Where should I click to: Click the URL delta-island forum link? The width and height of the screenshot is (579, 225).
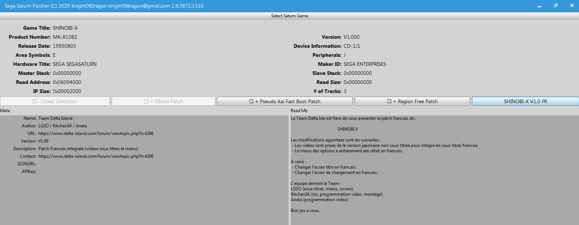coord(96,133)
